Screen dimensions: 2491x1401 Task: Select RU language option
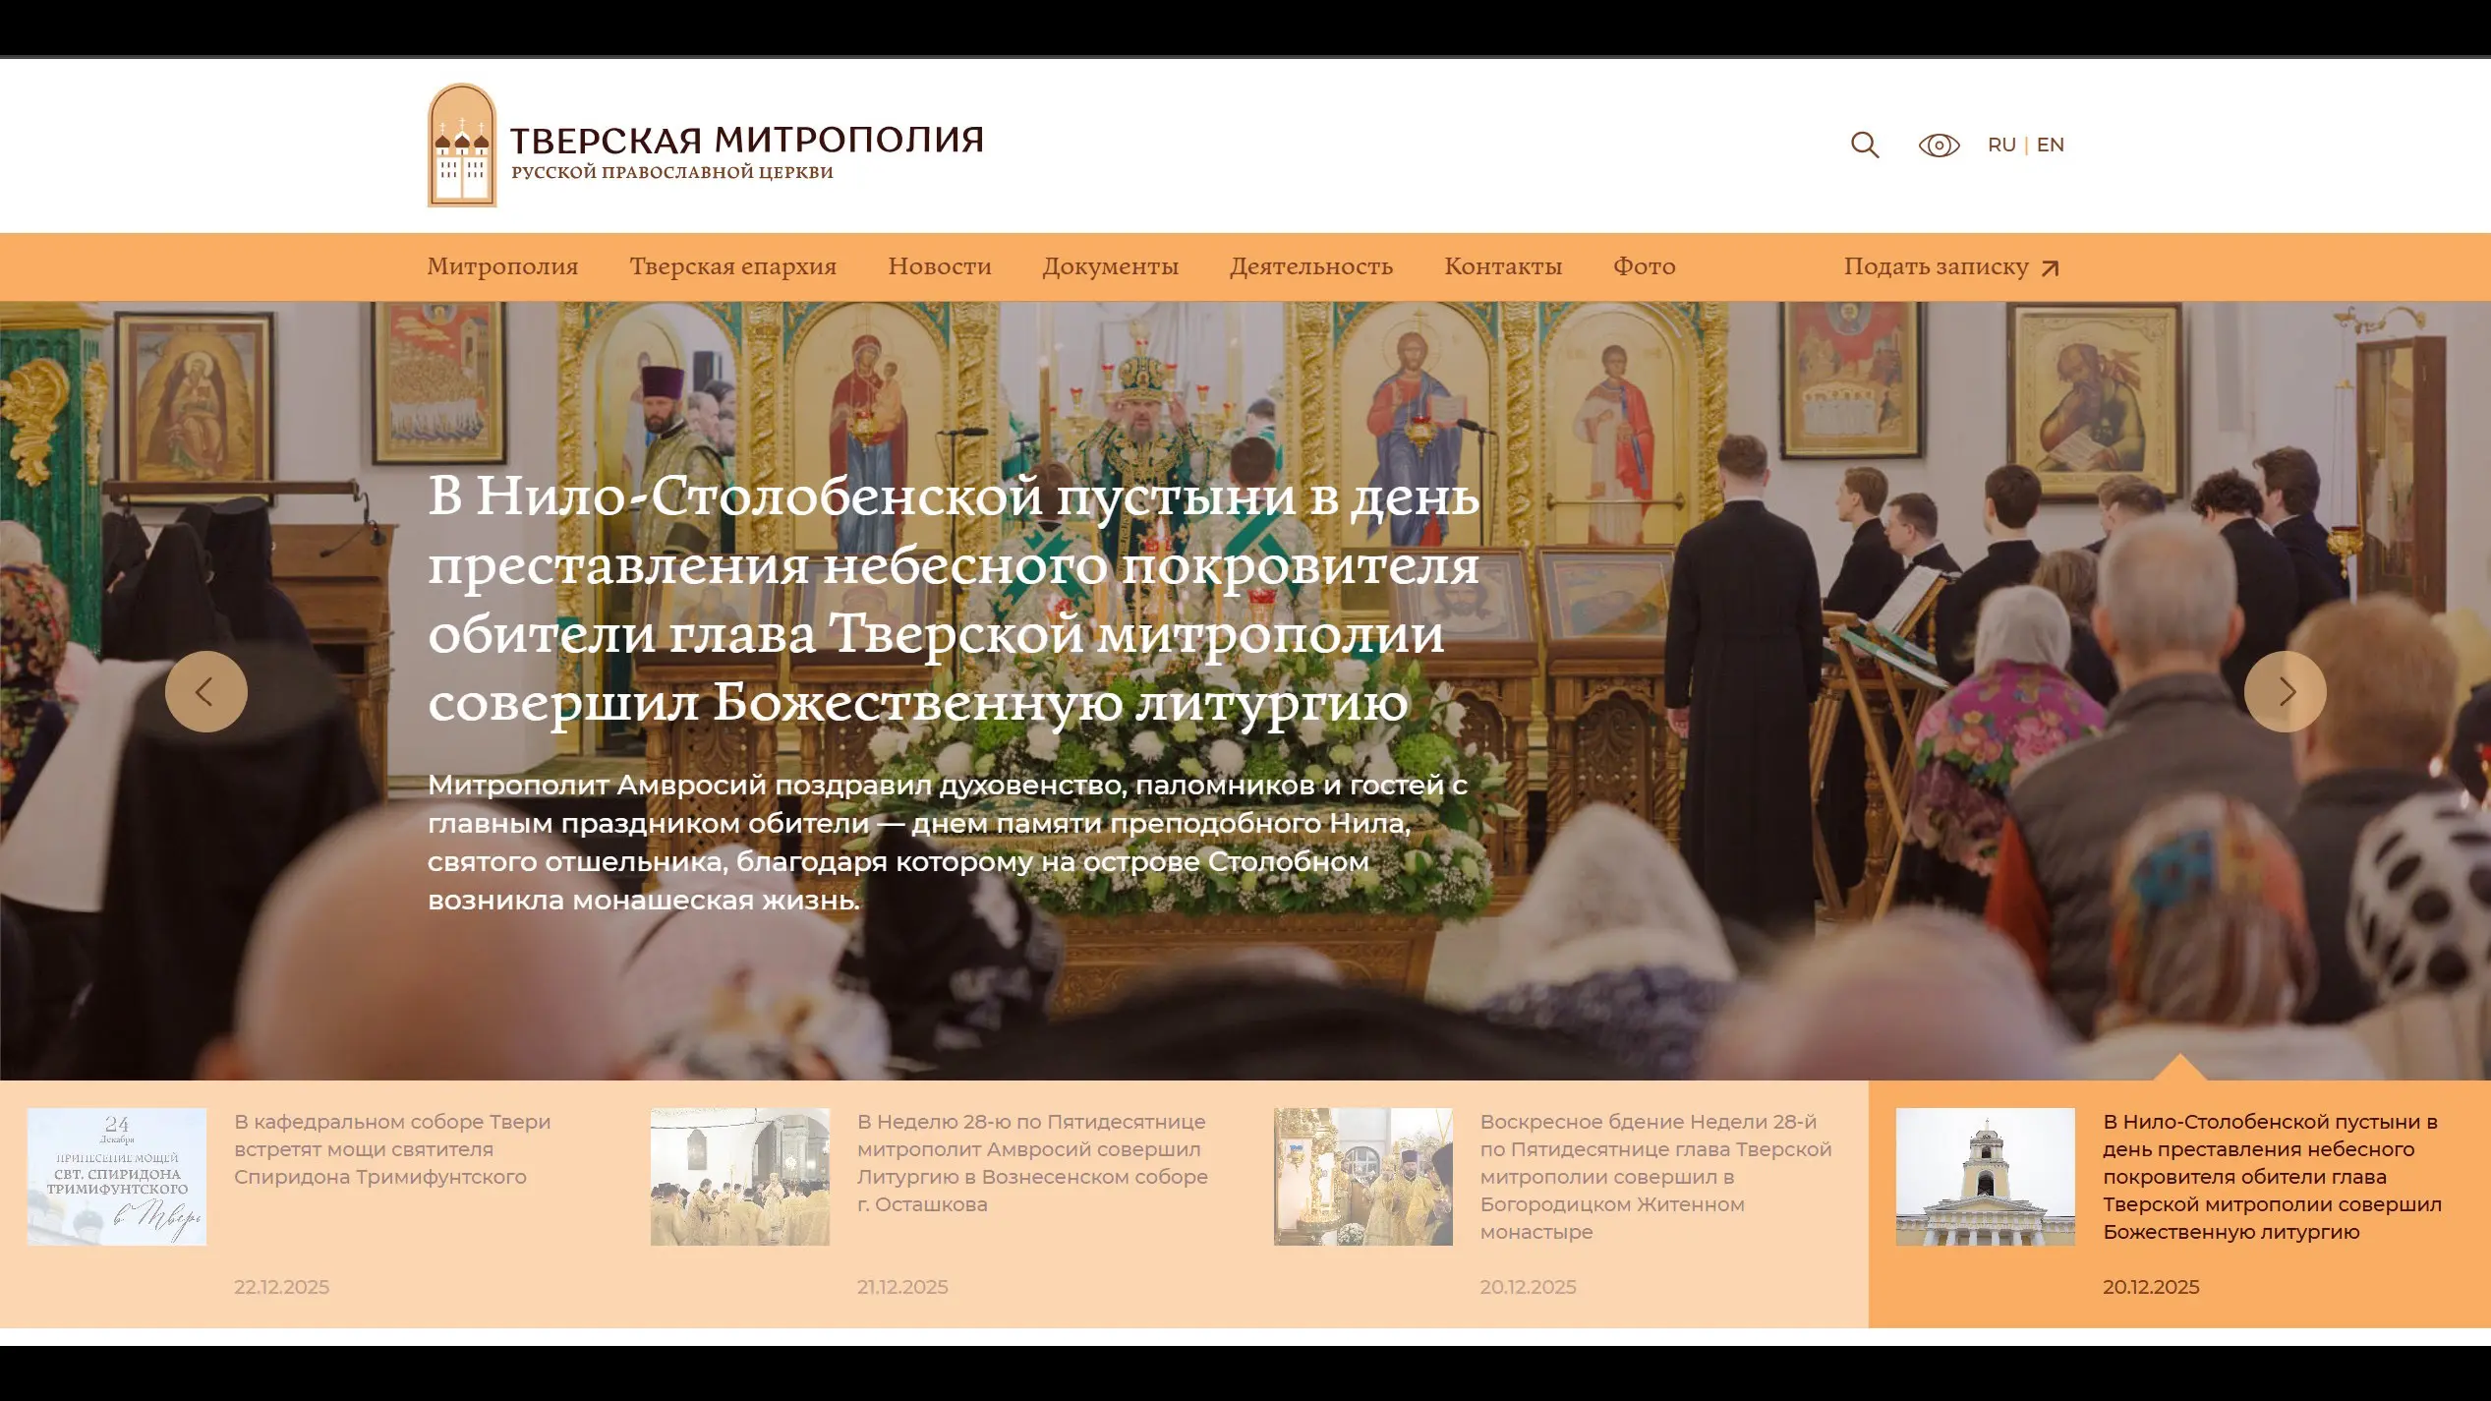(2000, 146)
